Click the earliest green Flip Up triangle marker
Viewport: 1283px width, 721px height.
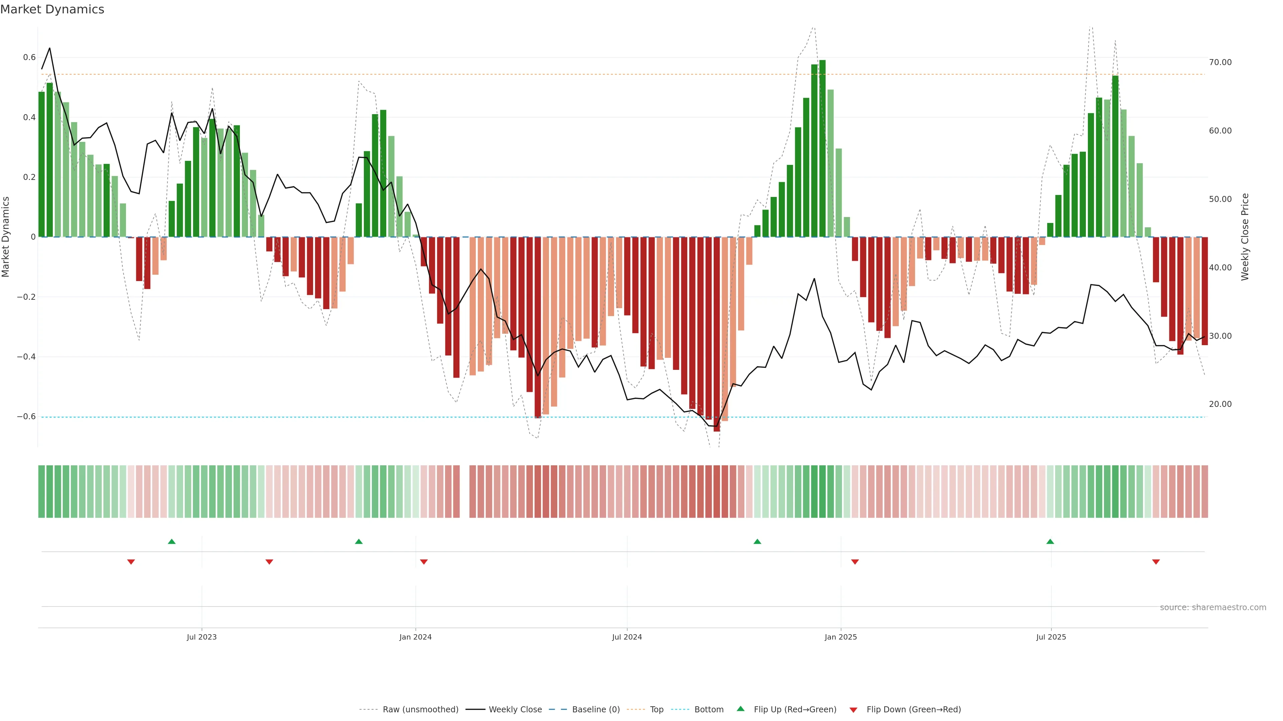[172, 541]
